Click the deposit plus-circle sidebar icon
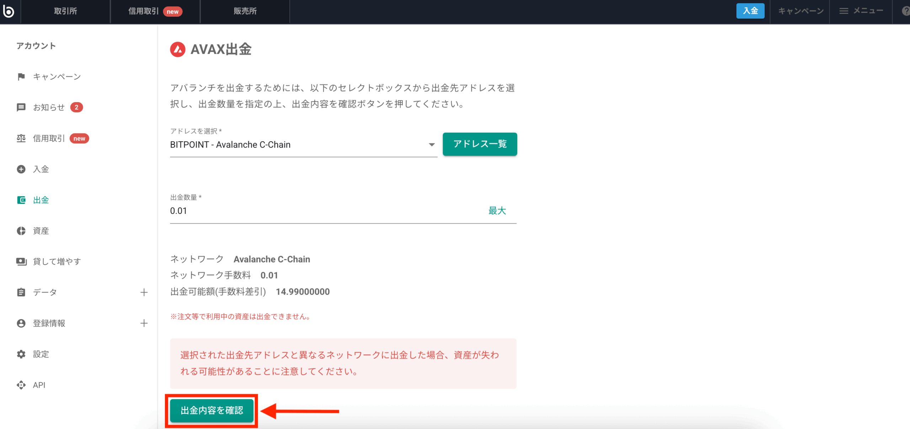The width and height of the screenshot is (910, 429). (21, 169)
